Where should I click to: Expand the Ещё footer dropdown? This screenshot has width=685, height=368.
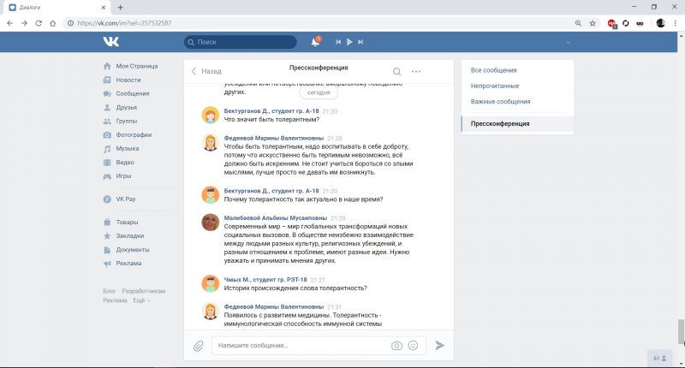coord(140,300)
